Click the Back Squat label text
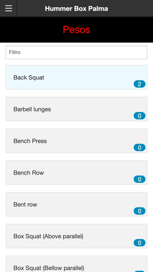This screenshot has width=153, height=272. pyautogui.click(x=29, y=77)
